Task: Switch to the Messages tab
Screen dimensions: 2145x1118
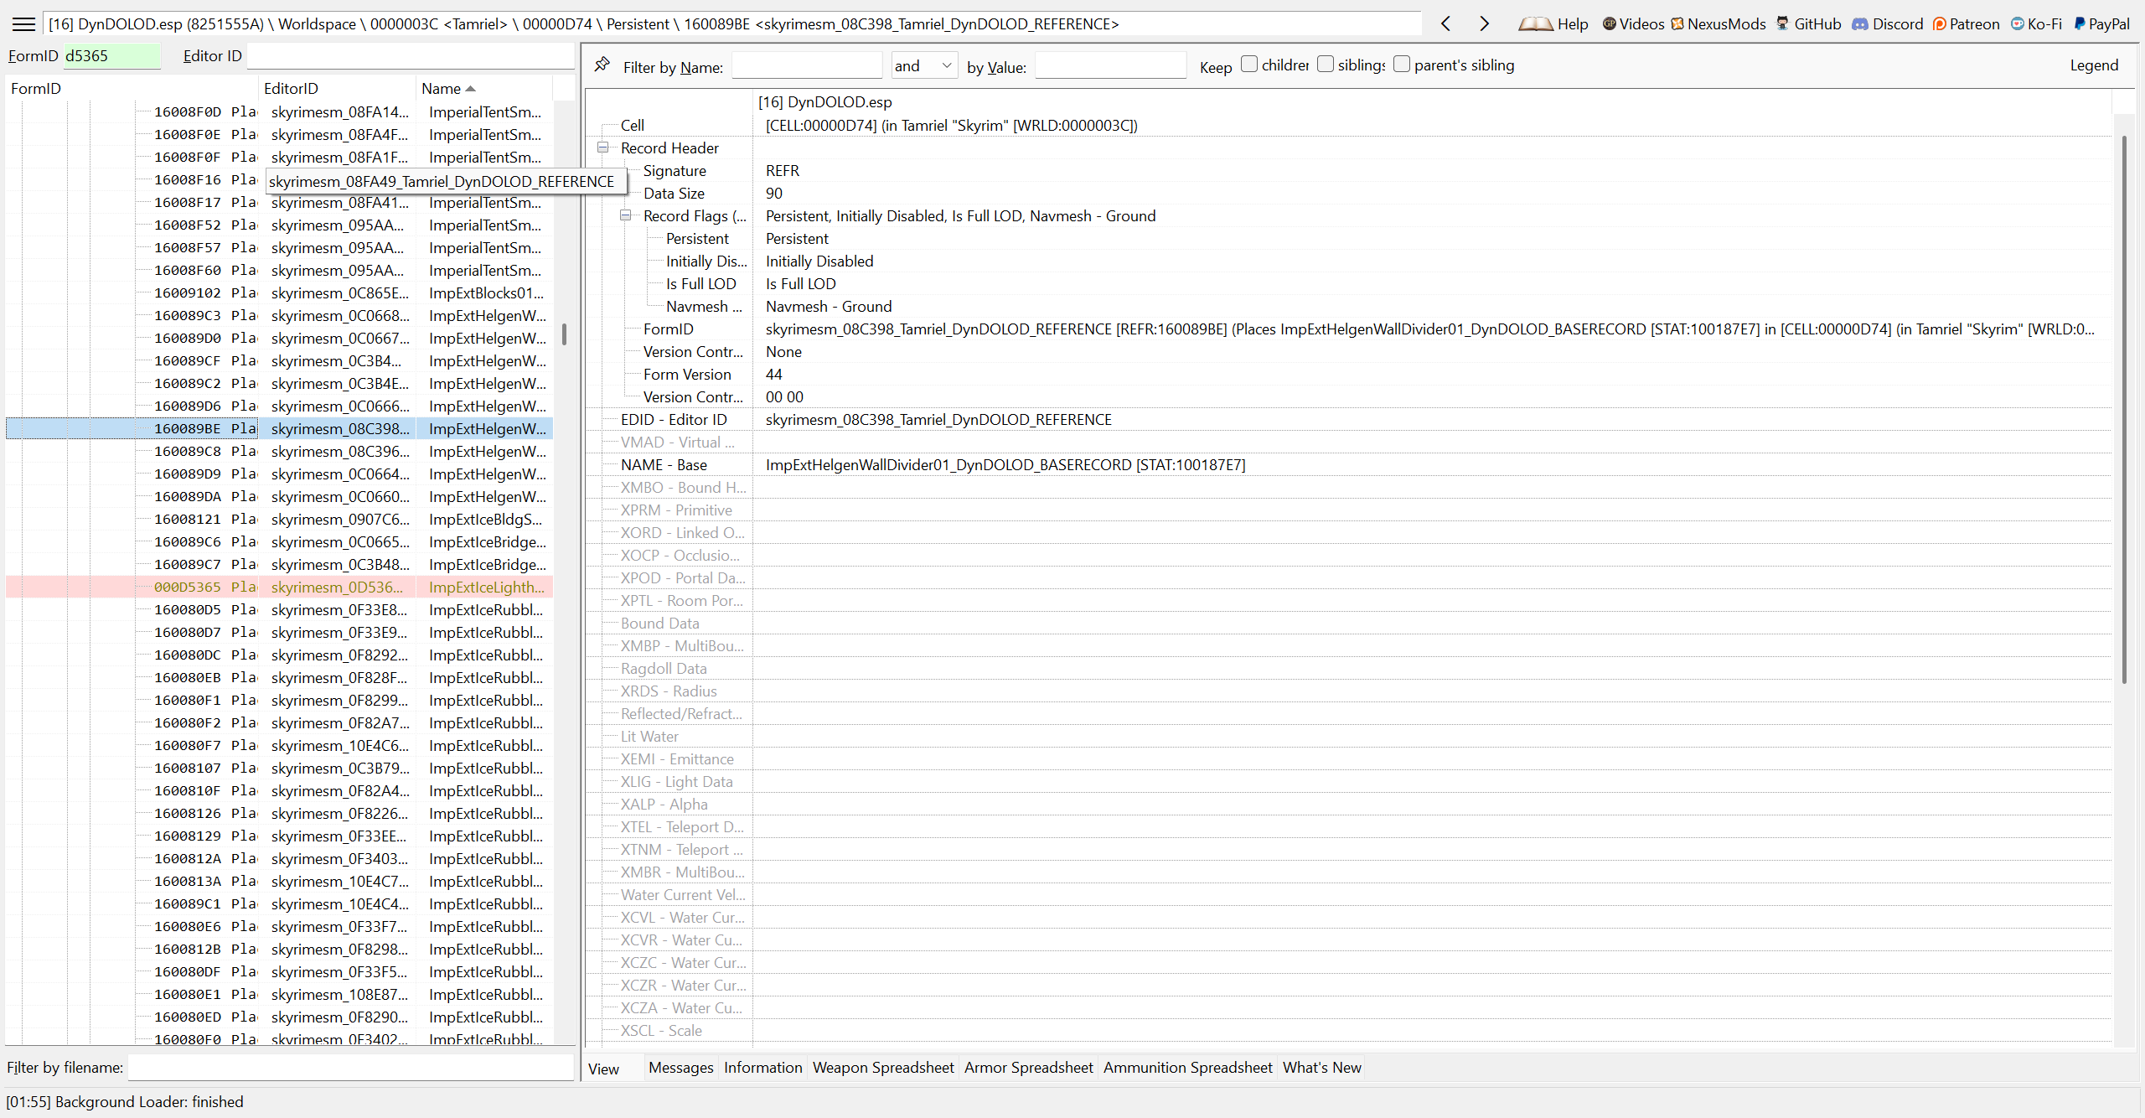Action: [x=680, y=1068]
